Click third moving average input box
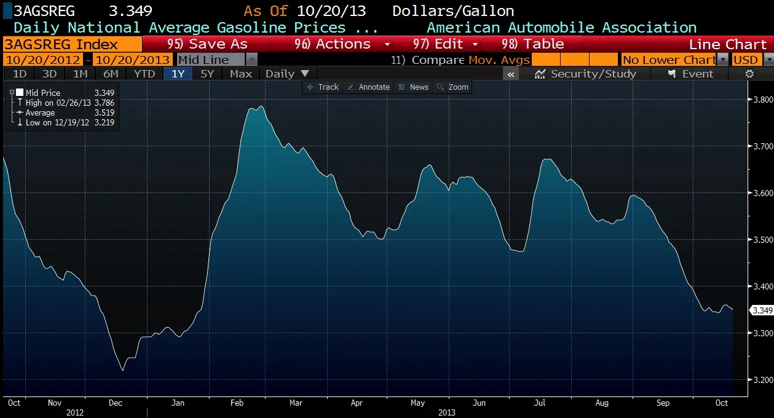 (x=603, y=60)
